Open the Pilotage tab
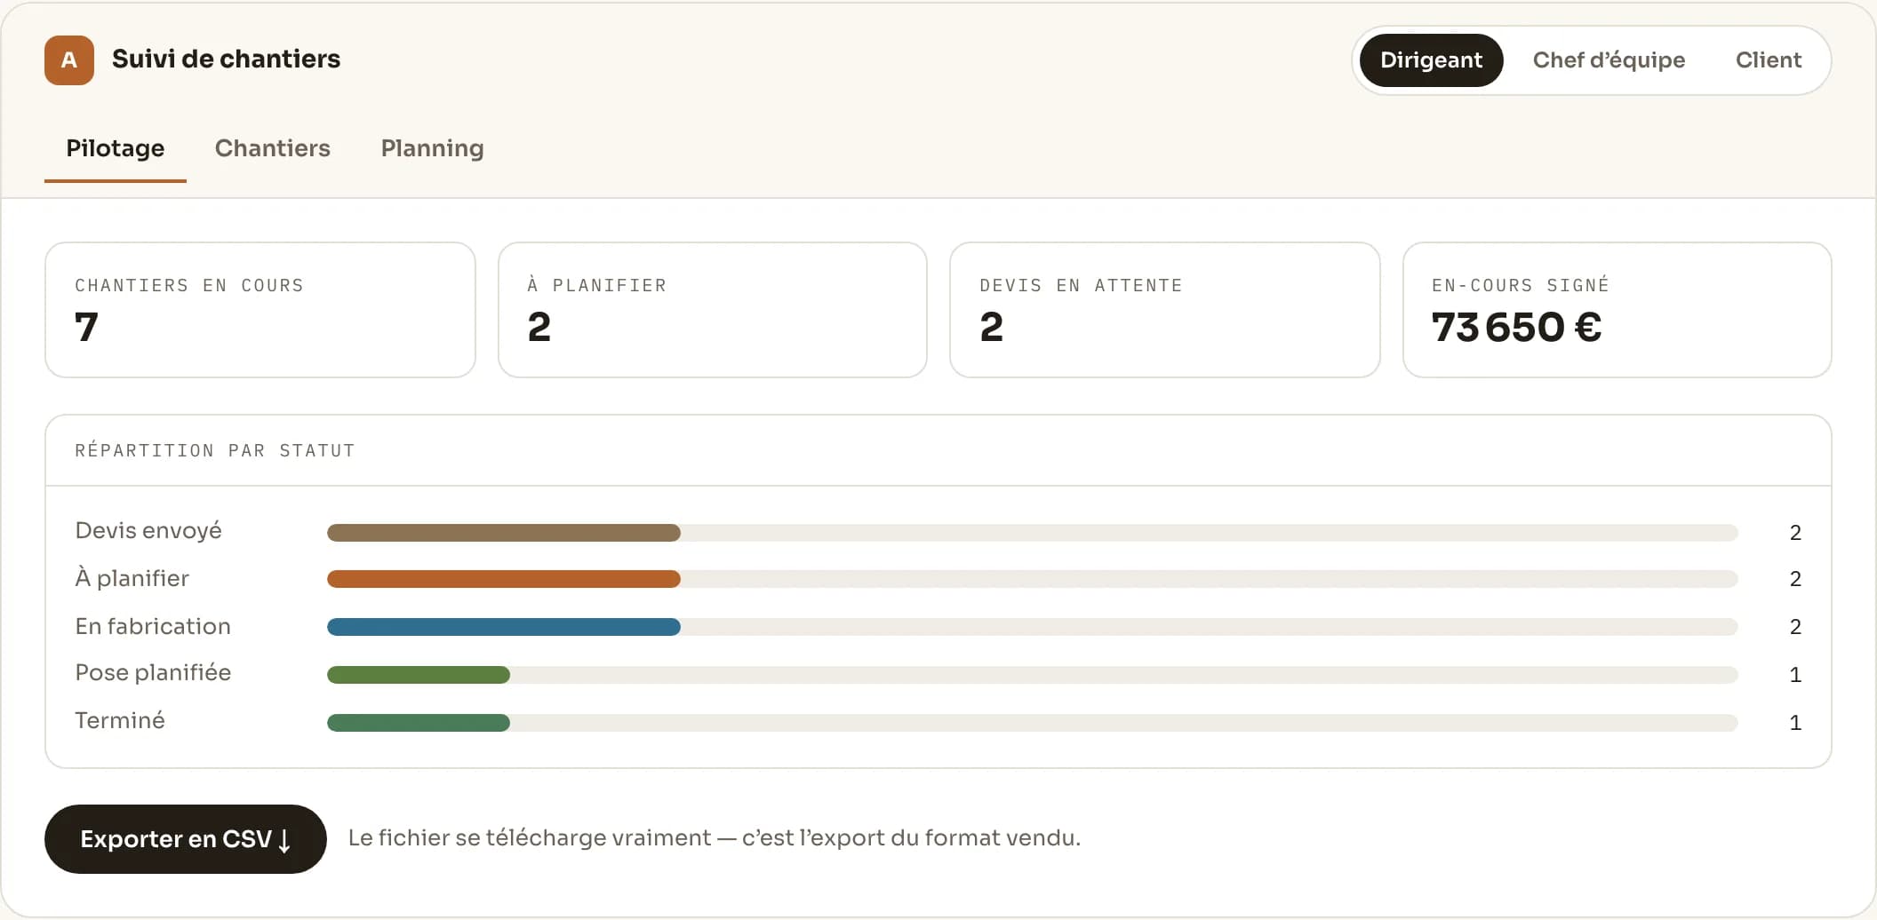 click(116, 148)
